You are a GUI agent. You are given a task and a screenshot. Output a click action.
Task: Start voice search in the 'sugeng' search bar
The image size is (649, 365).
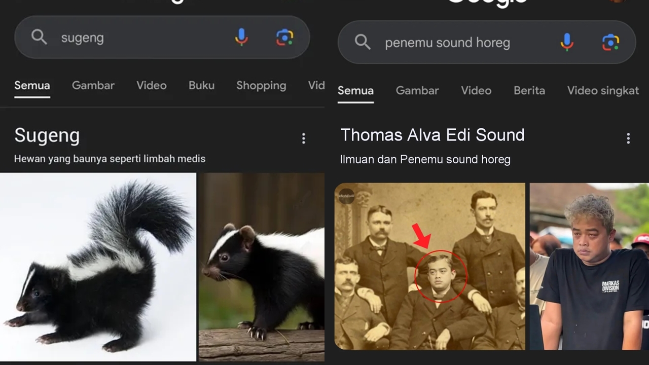pos(241,37)
